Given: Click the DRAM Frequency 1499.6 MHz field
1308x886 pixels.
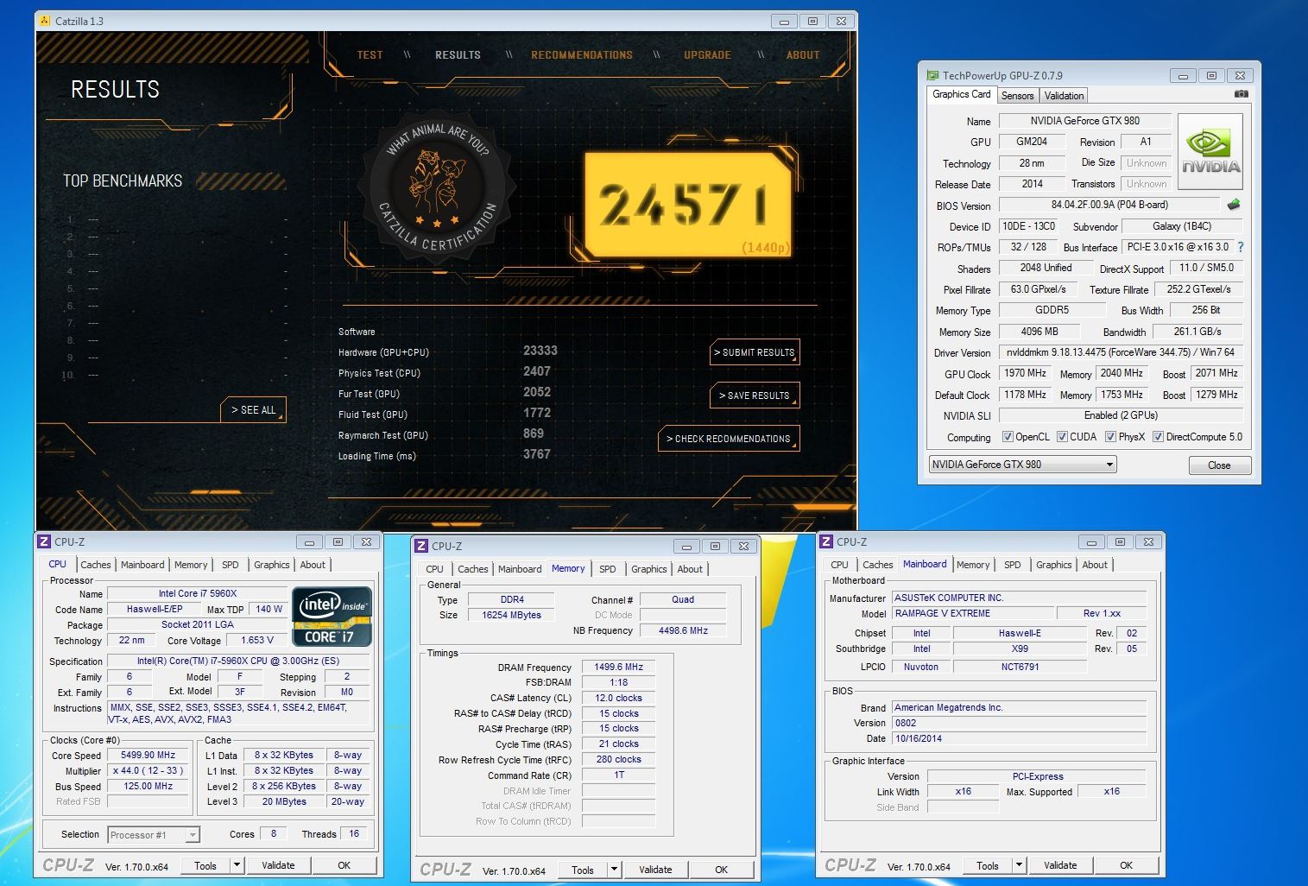Looking at the screenshot, I should coord(618,667).
